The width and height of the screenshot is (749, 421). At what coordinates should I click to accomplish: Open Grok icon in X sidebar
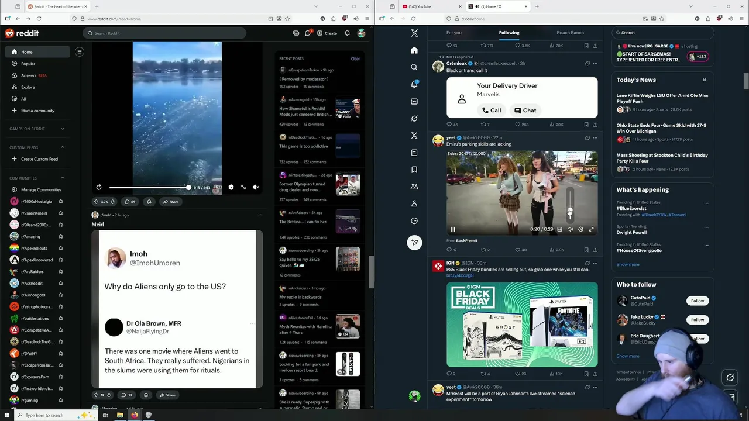(x=414, y=118)
